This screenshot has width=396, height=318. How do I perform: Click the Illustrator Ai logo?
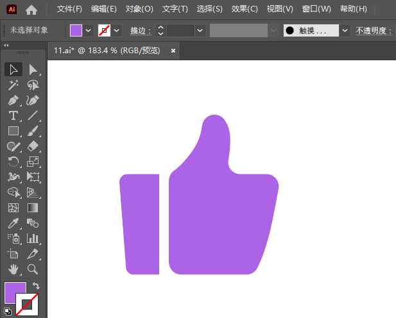tap(12, 10)
